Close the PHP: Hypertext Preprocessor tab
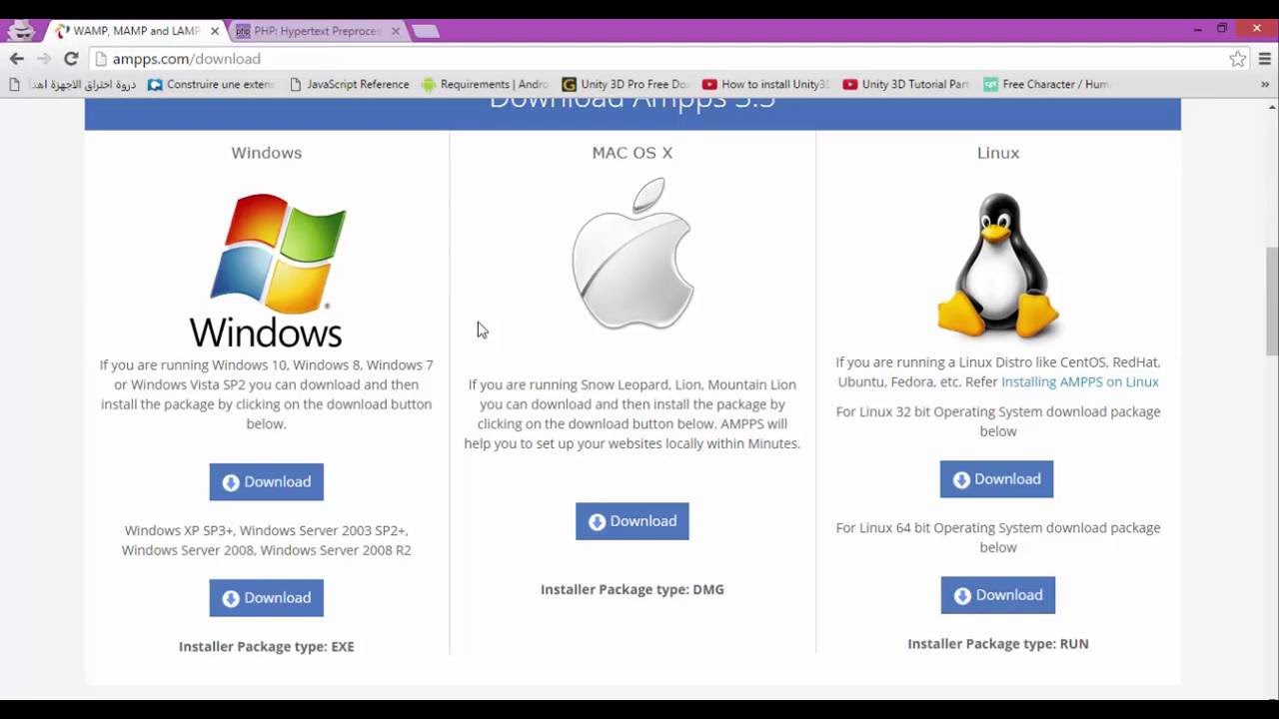1279x719 pixels. pos(395,31)
